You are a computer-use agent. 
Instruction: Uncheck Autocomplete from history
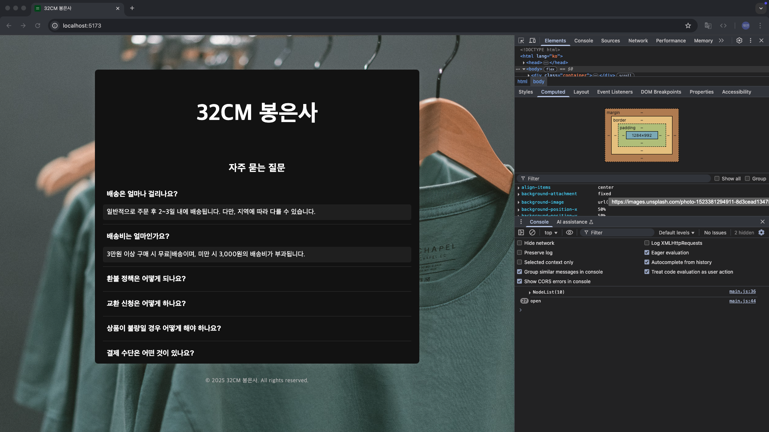[647, 262]
